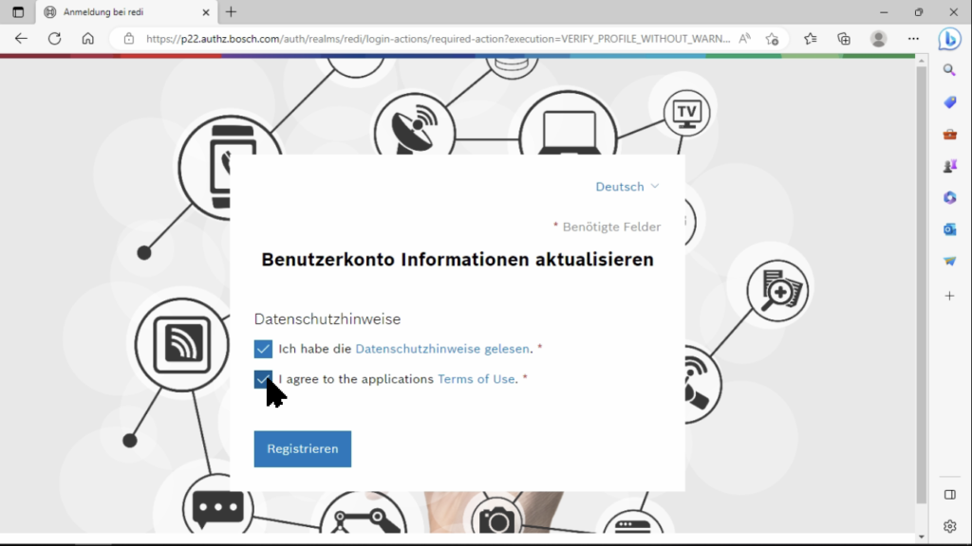Viewport: 972px width, 546px height.
Task: Add this page to favorites
Action: coord(773,38)
